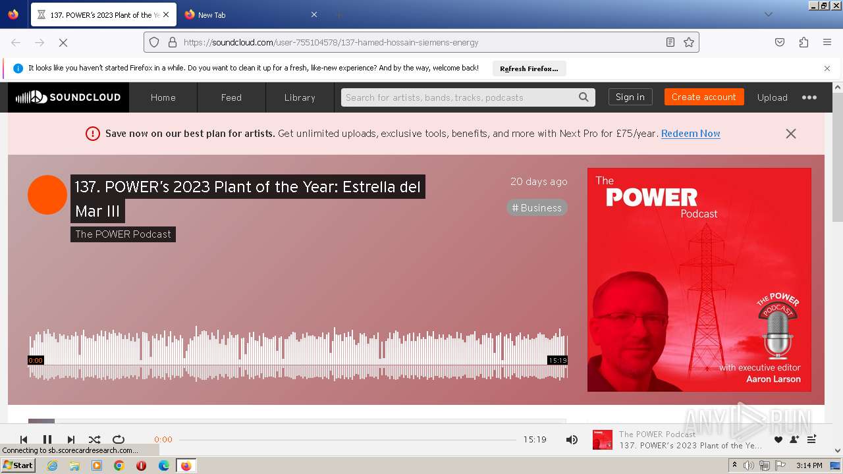The height and width of the screenshot is (474, 843).
Task: Open Internet Explorer from taskbar
Action: pos(52,465)
